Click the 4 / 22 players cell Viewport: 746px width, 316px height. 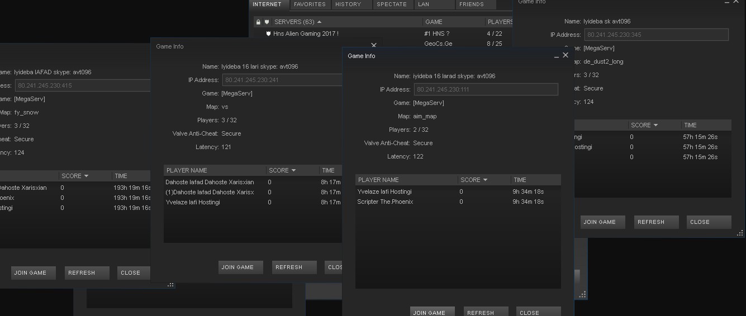pyautogui.click(x=495, y=33)
